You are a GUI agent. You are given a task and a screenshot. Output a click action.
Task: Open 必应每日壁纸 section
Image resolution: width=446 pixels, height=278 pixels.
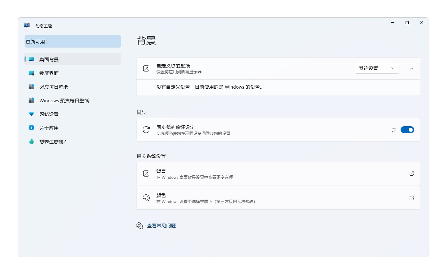[73, 87]
